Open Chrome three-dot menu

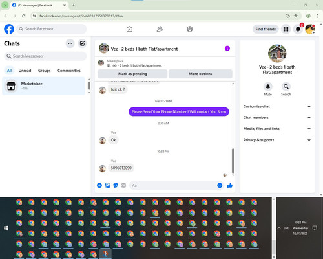click(x=317, y=16)
